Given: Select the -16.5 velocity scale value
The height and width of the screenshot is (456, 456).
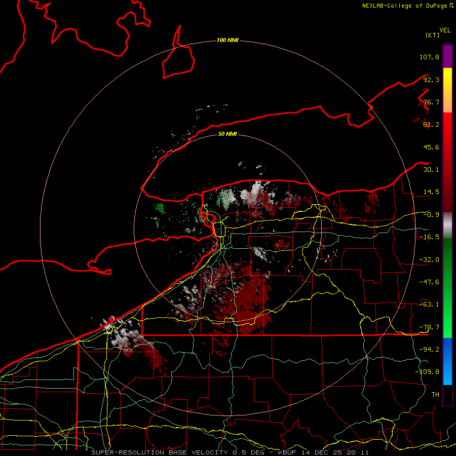Looking at the screenshot, I should pyautogui.click(x=429, y=237).
